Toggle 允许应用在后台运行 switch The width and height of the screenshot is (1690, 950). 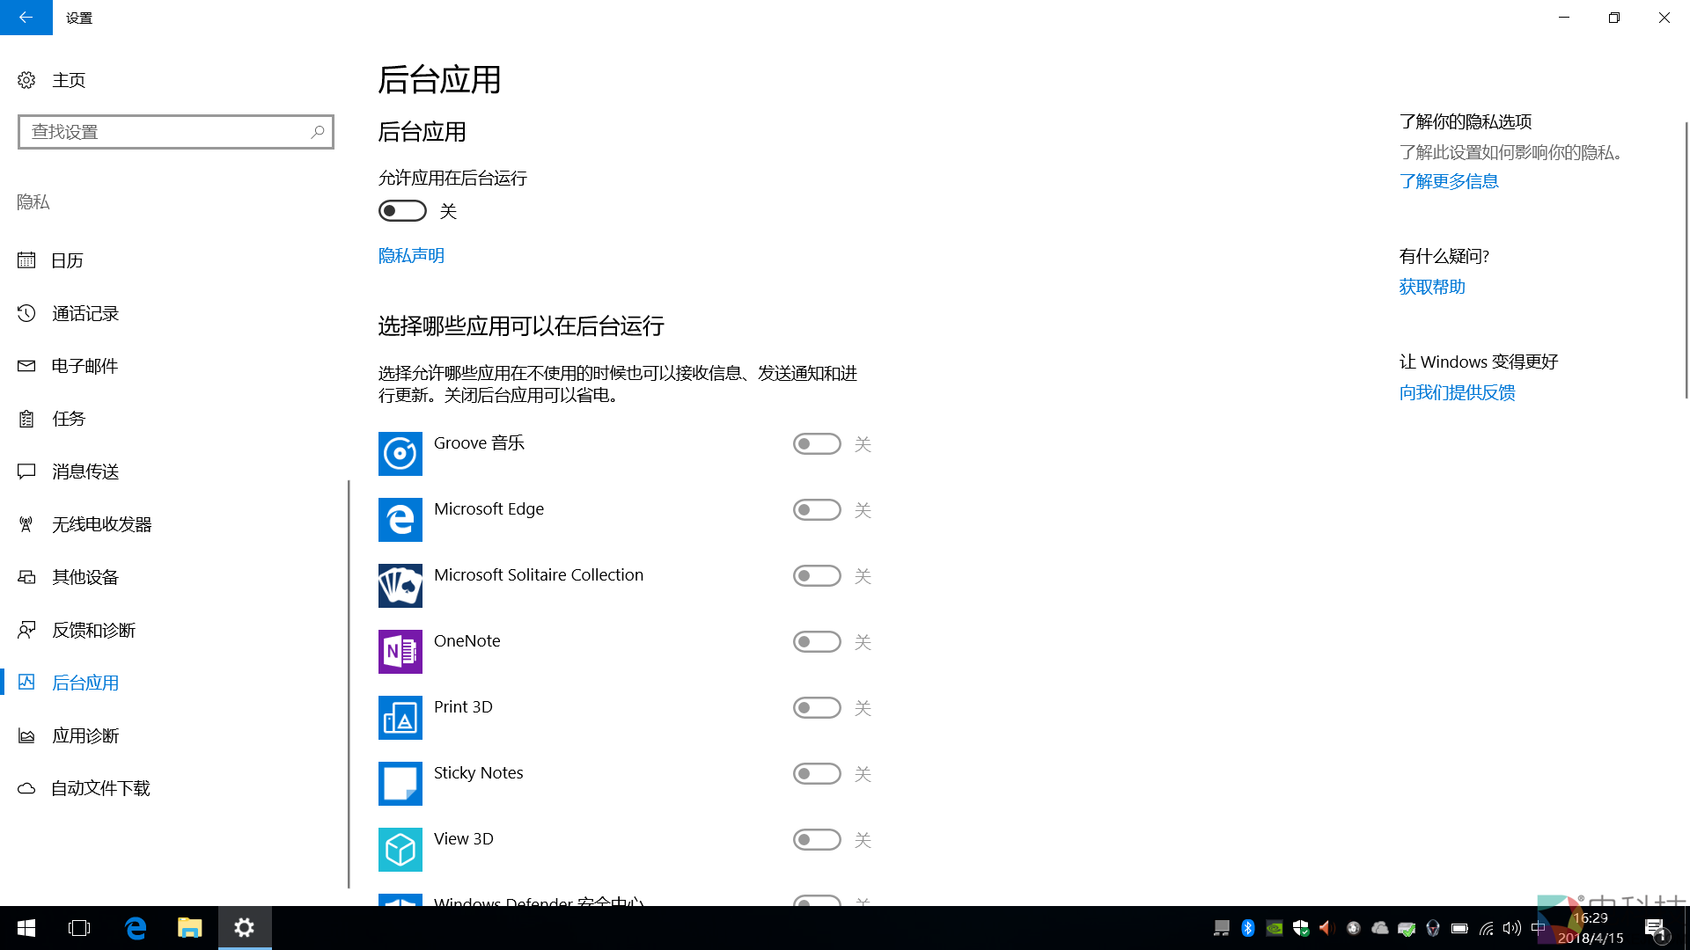(x=402, y=211)
